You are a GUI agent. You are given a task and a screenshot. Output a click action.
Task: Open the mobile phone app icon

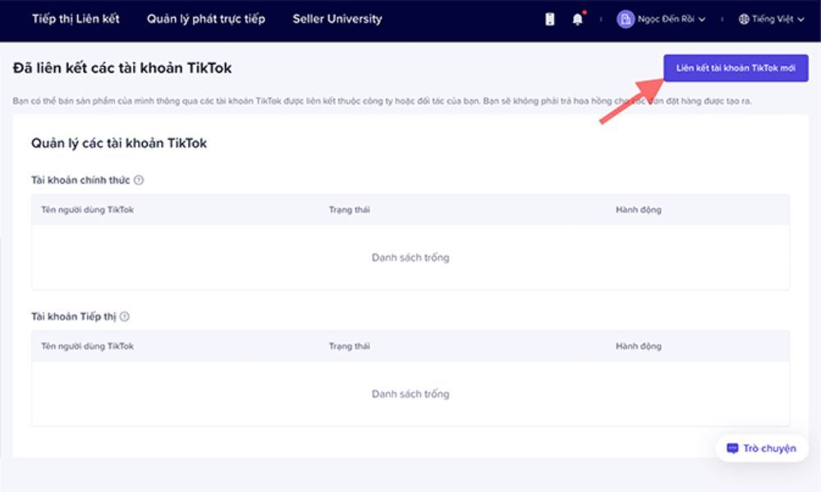click(x=550, y=20)
